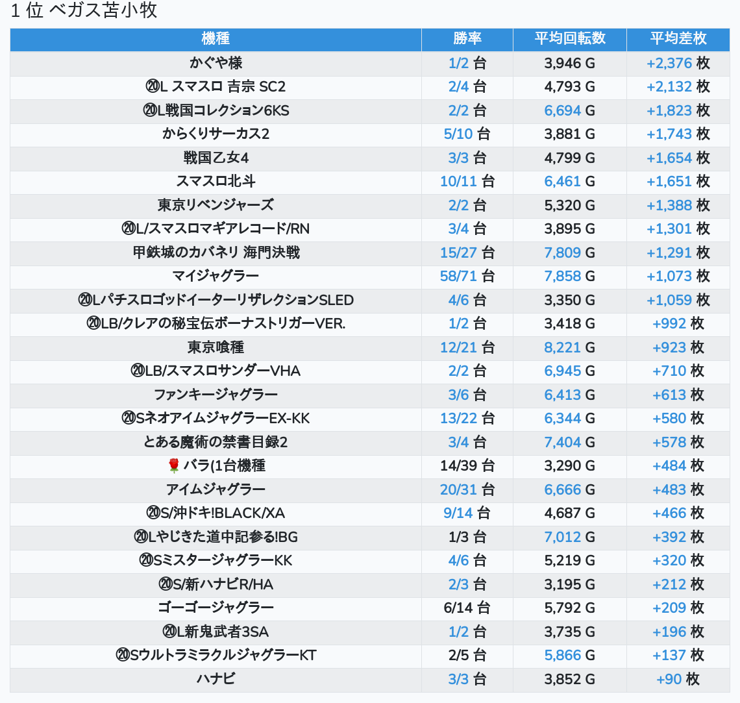This screenshot has width=740, height=703.
Task: Select the 6/14 win rate value
Action: pyautogui.click(x=467, y=608)
